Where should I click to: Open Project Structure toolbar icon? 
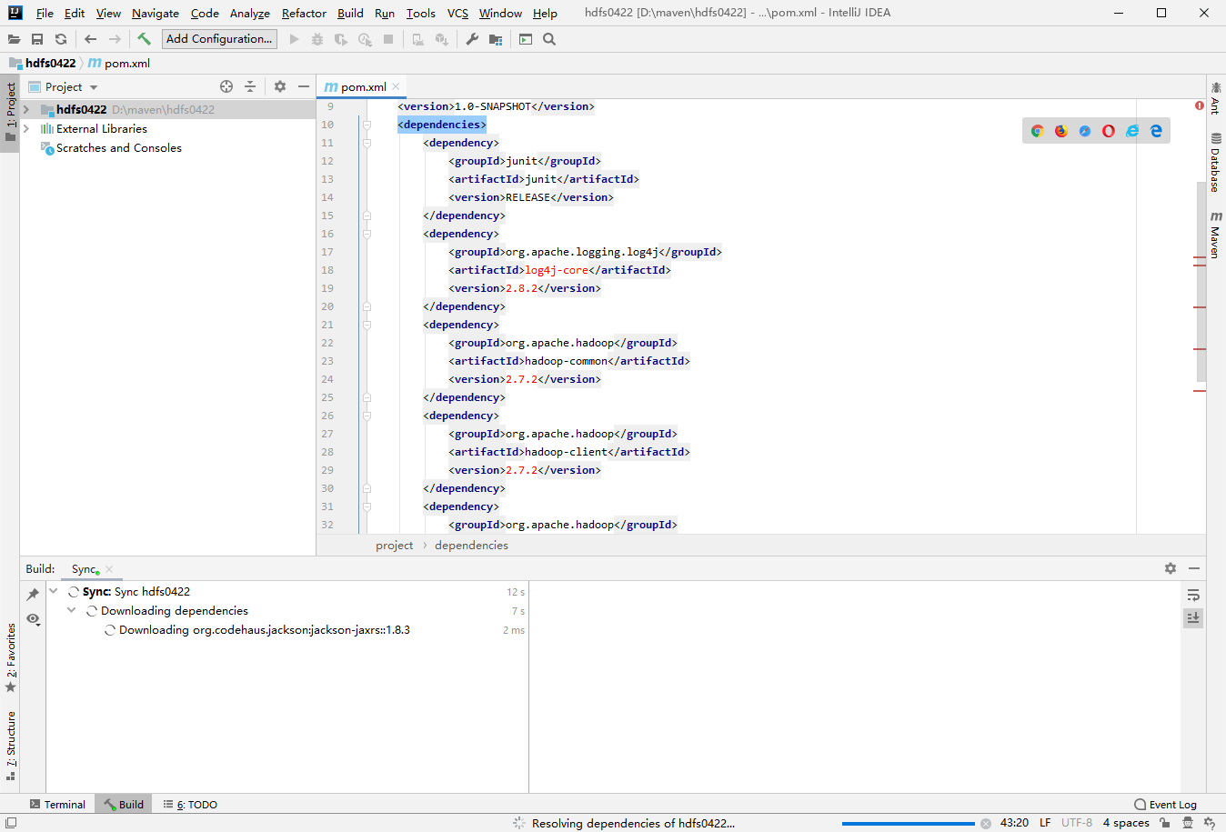(496, 39)
